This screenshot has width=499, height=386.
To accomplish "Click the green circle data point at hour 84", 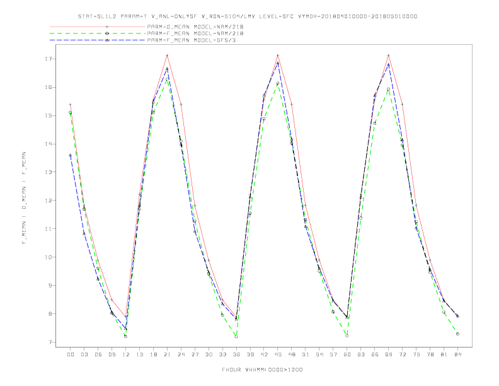I will pos(457,334).
